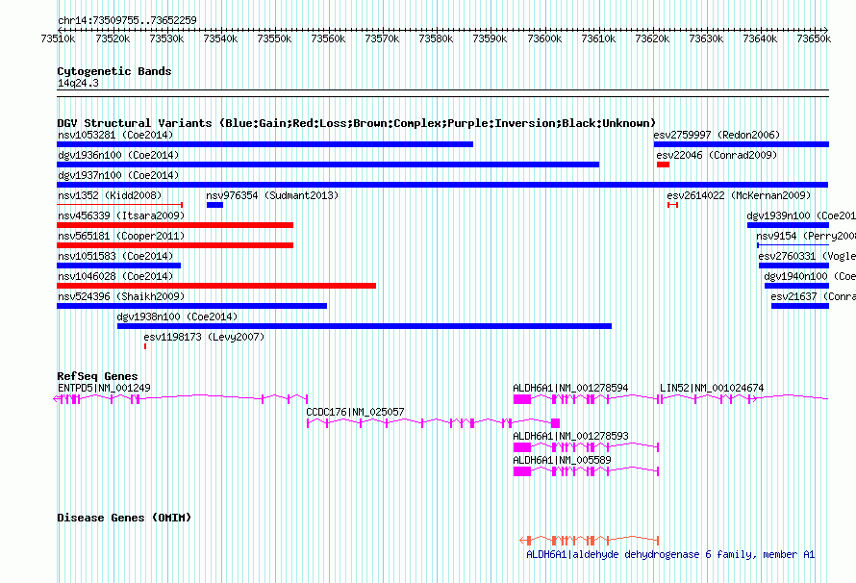
Task: Select the red nsv1046028 loss bar
Action: [216, 286]
